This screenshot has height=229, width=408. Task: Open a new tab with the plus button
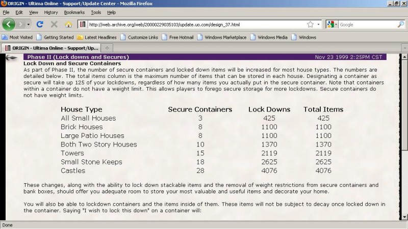[107, 48]
